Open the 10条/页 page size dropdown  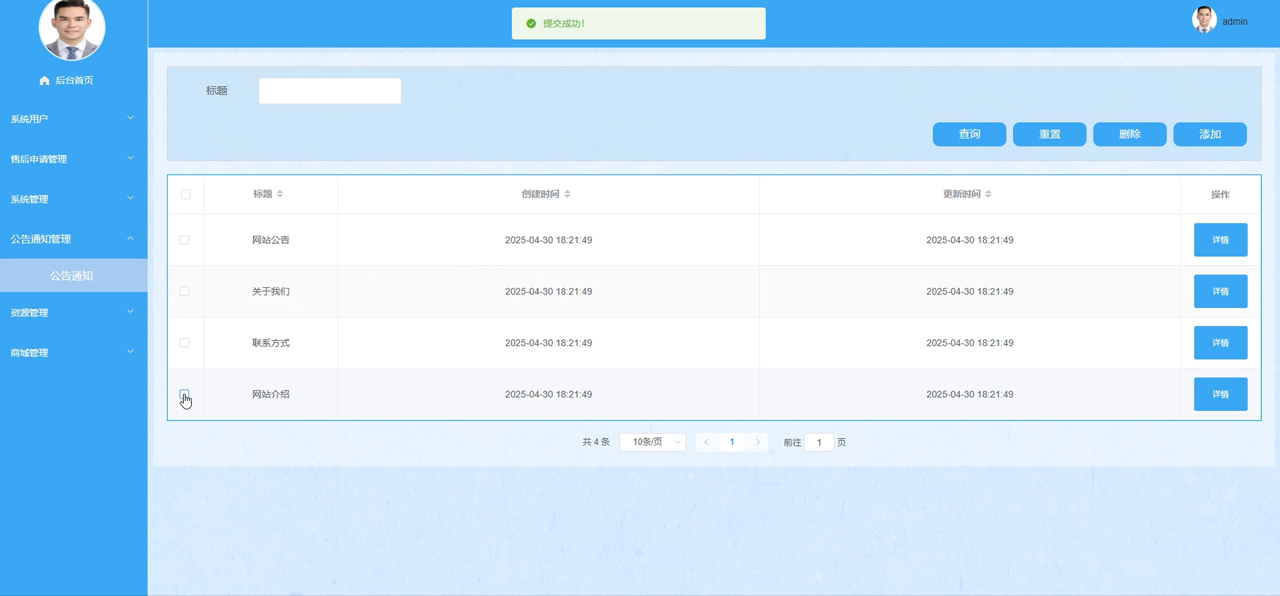[652, 442]
